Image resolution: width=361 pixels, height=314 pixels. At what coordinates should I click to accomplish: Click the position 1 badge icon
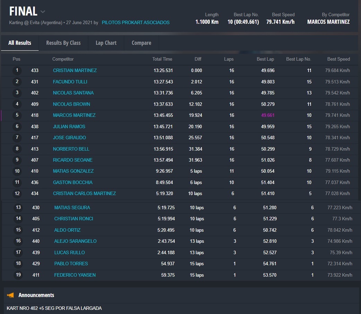[17, 71]
